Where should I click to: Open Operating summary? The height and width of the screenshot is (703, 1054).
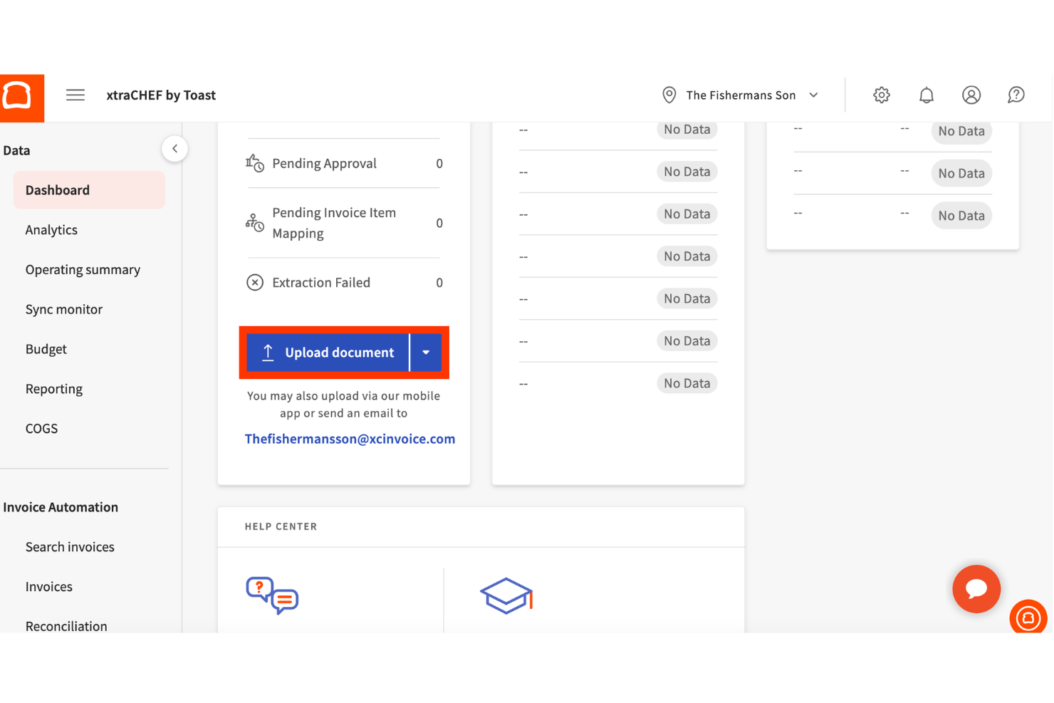pyautogui.click(x=83, y=270)
